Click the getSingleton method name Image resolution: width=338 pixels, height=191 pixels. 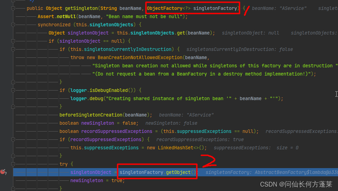(x=81, y=9)
